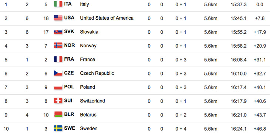Open the United States of America team name

[107, 18]
